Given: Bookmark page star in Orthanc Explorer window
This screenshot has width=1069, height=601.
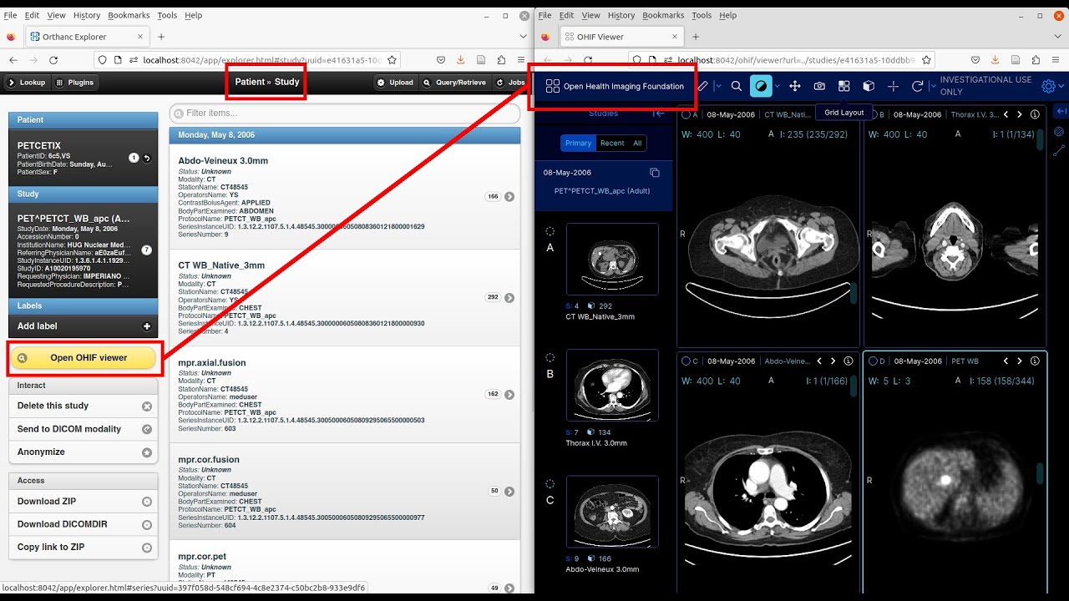Looking at the screenshot, I should (x=392, y=60).
